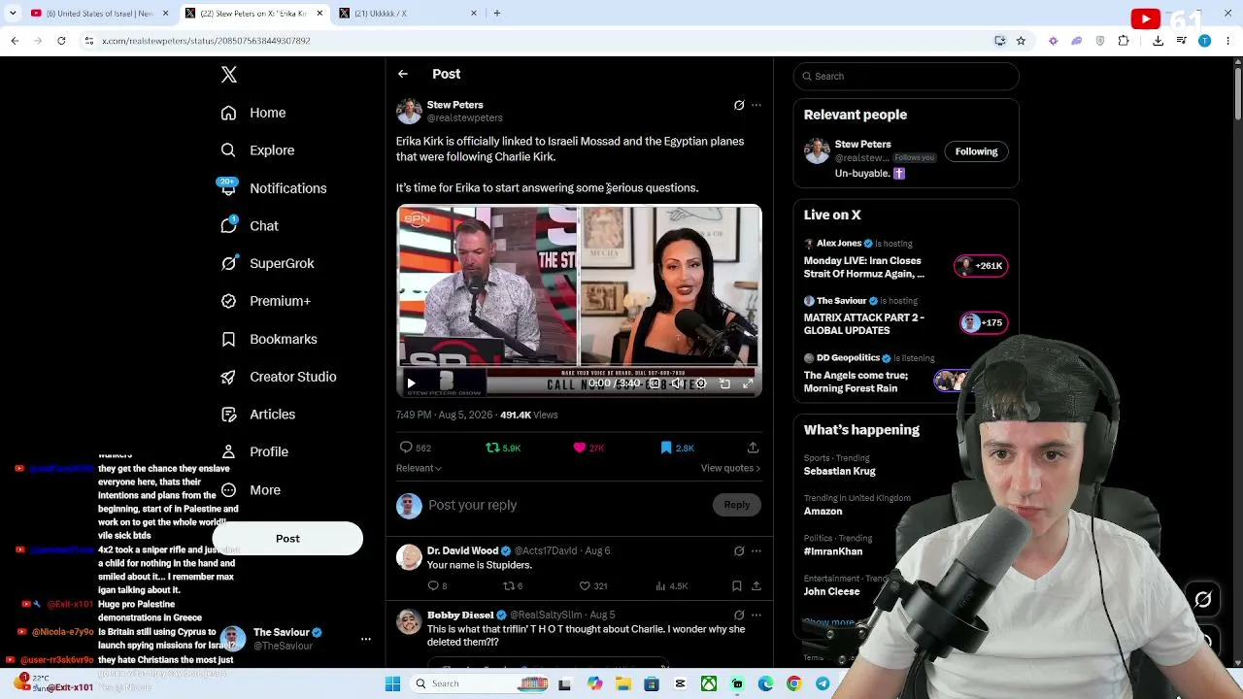Click the large Post button in sidebar
Image resolution: width=1243 pixels, height=699 pixels.
point(287,539)
